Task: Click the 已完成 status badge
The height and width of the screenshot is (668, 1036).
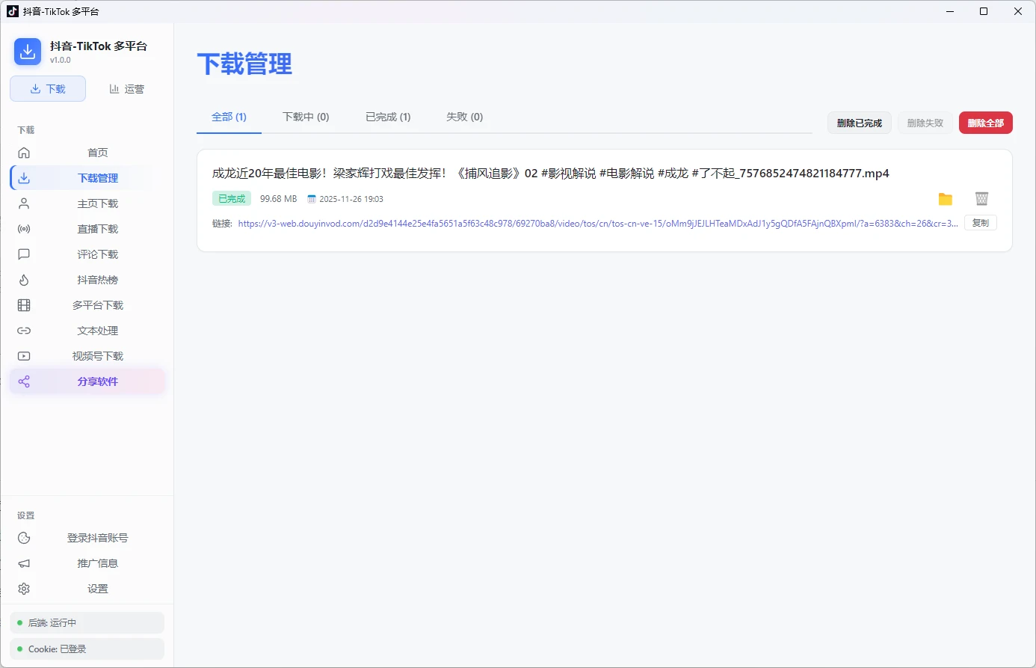Action: [x=232, y=199]
